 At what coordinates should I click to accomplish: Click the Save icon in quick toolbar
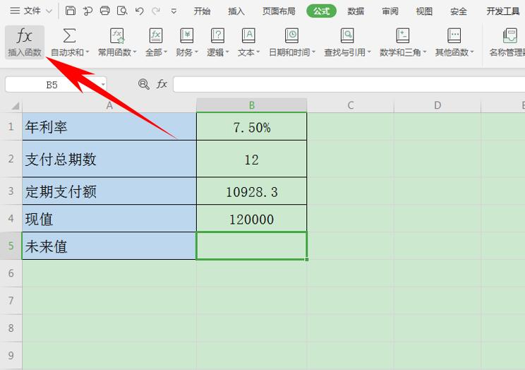[71, 11]
